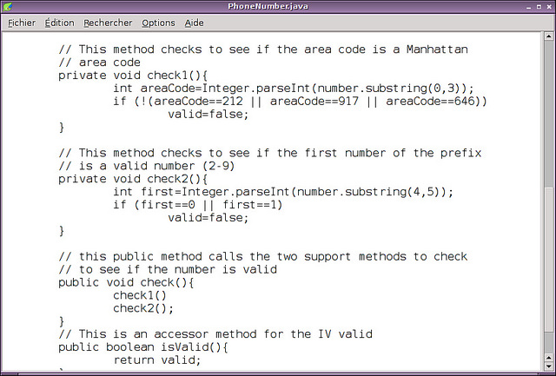Click the 'check1()' call missing its semicolon

pyautogui.click(x=139, y=295)
